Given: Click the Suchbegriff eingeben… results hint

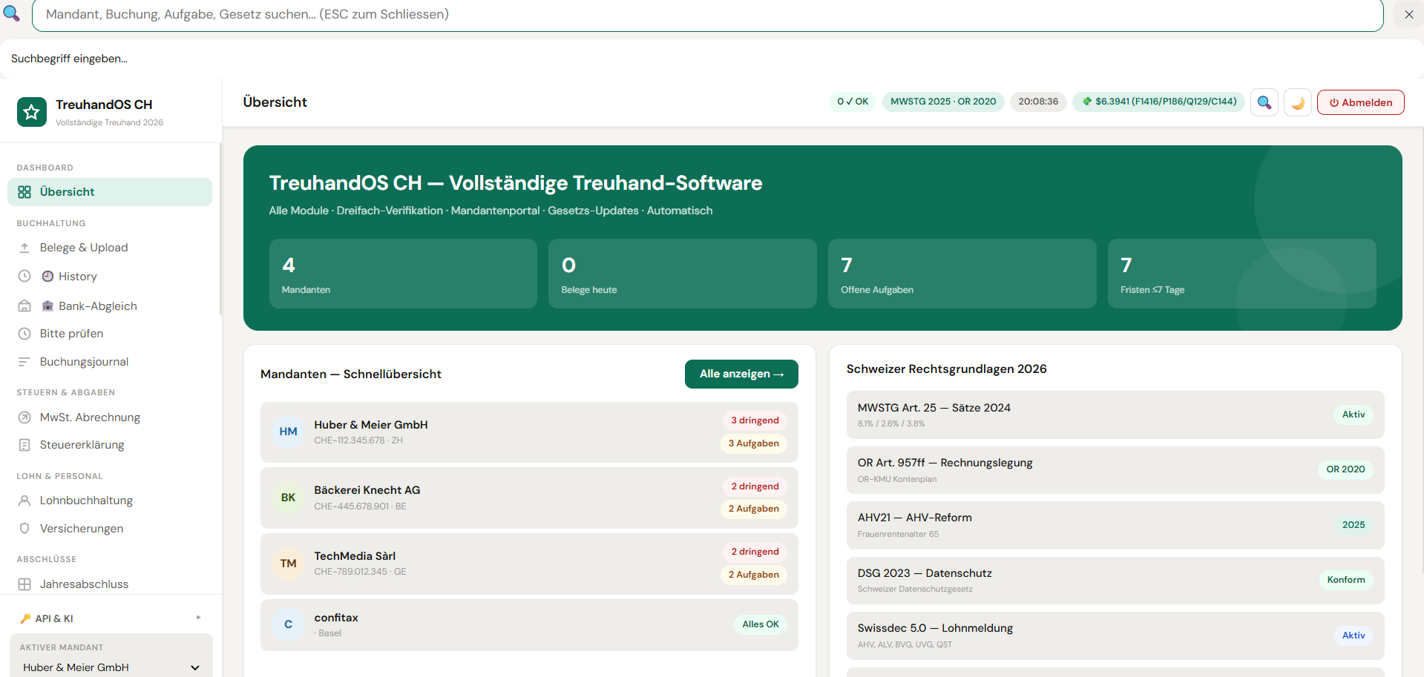Looking at the screenshot, I should click(x=69, y=59).
